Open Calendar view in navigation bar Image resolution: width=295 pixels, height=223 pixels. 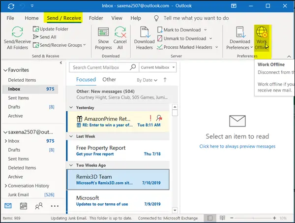click(x=24, y=206)
